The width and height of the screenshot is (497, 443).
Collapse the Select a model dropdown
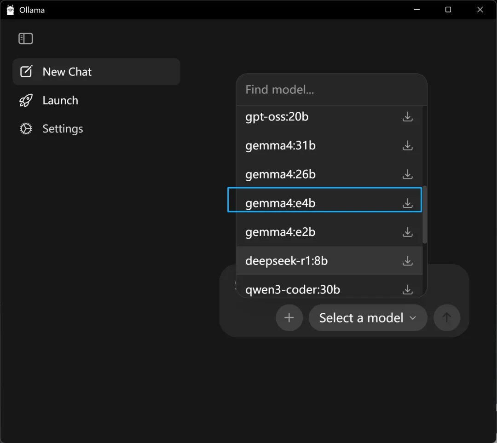pyautogui.click(x=368, y=317)
